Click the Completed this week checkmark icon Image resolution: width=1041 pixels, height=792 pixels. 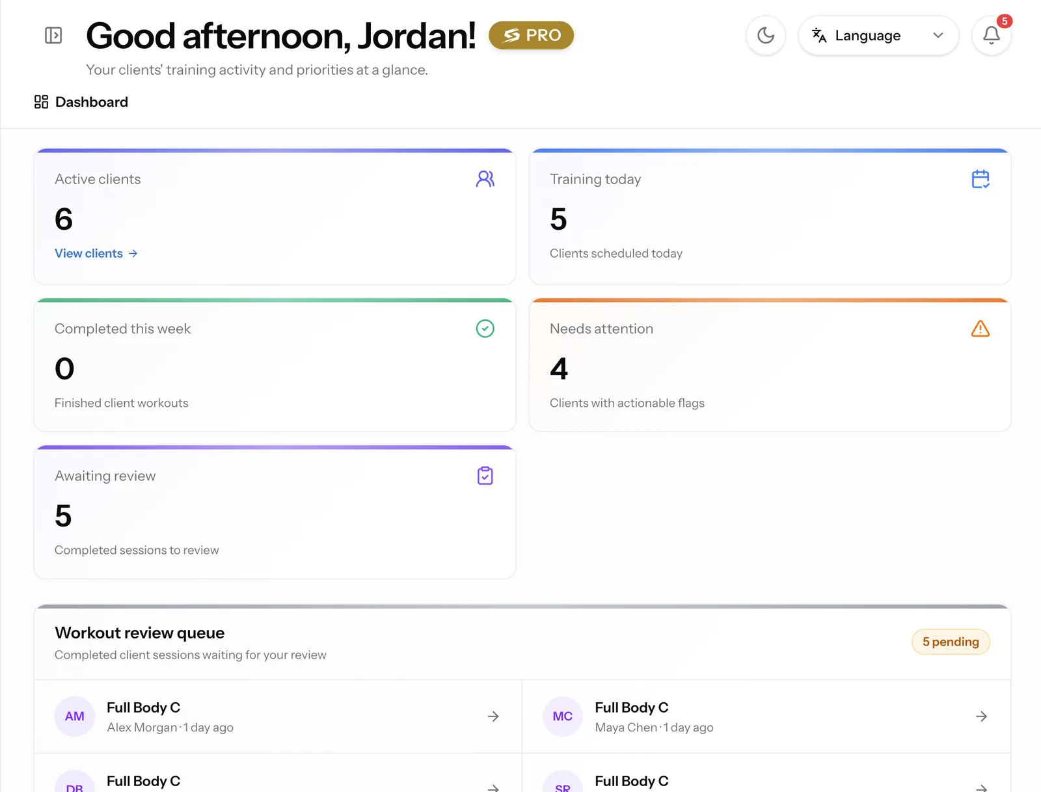(485, 329)
